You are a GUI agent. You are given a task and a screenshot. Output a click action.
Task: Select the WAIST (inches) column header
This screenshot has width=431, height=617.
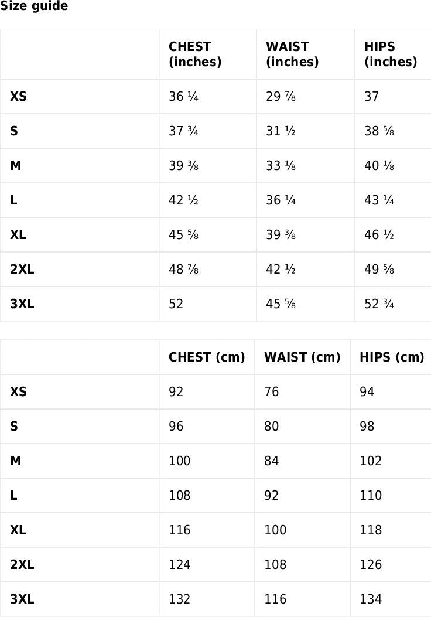(x=292, y=54)
